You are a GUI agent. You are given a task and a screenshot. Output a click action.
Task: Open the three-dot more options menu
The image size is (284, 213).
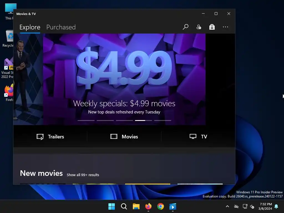pyautogui.click(x=225, y=27)
